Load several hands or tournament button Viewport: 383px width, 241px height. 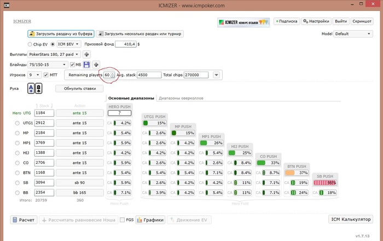click(140, 34)
